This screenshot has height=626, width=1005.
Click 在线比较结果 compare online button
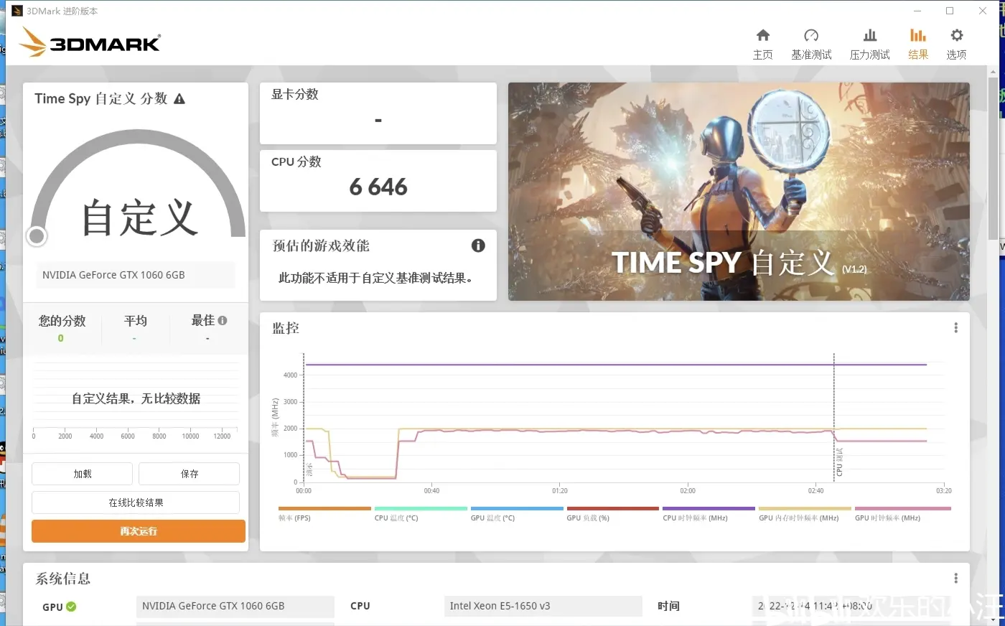click(136, 503)
